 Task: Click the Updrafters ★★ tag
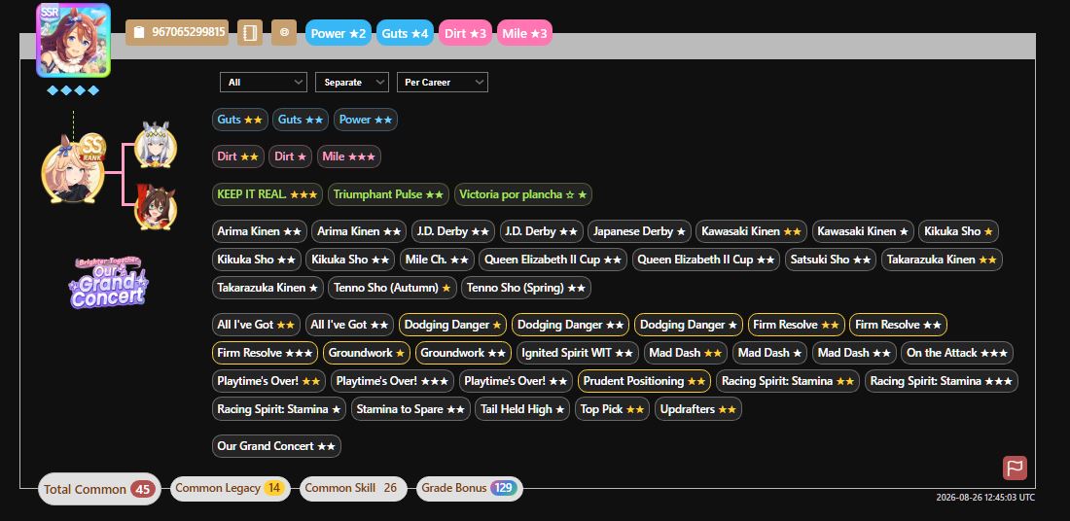pos(698,409)
